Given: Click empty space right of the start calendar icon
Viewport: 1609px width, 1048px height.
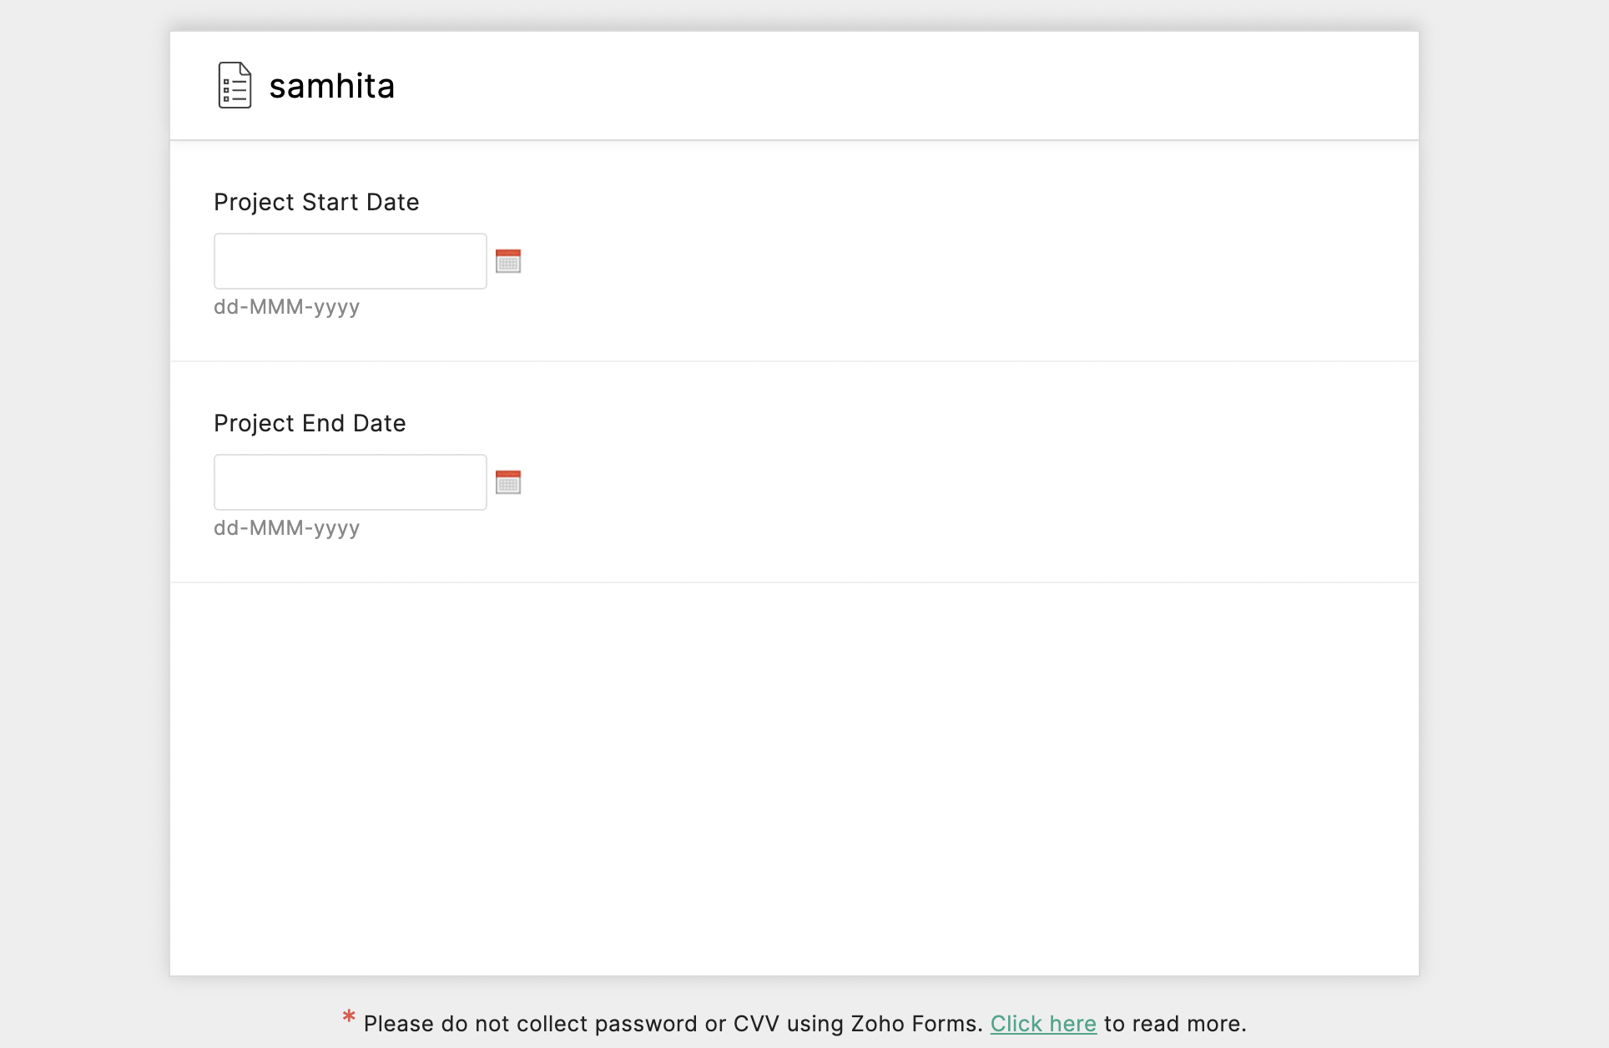Looking at the screenshot, I should point(960,261).
